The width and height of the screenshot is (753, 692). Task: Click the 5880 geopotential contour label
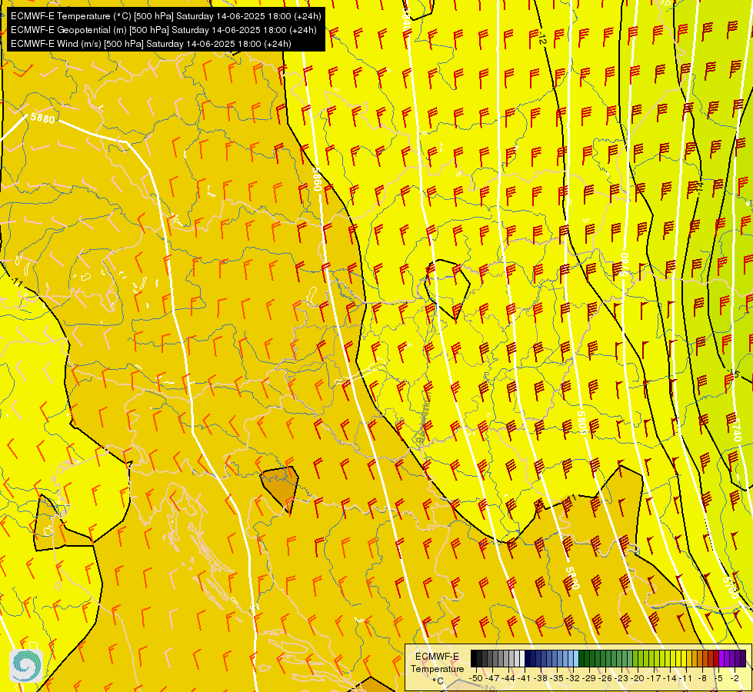(43, 118)
